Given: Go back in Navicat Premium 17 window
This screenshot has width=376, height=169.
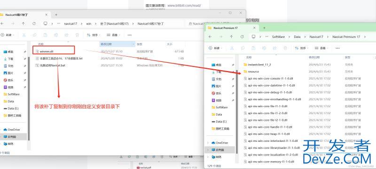Looking at the screenshot, I should point(210,37).
